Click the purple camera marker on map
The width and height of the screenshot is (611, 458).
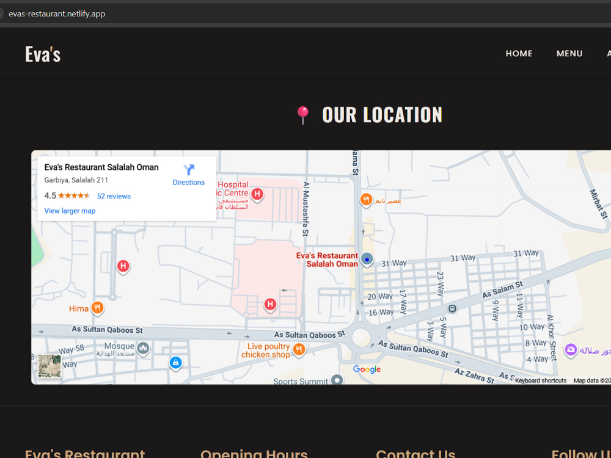coord(571,350)
